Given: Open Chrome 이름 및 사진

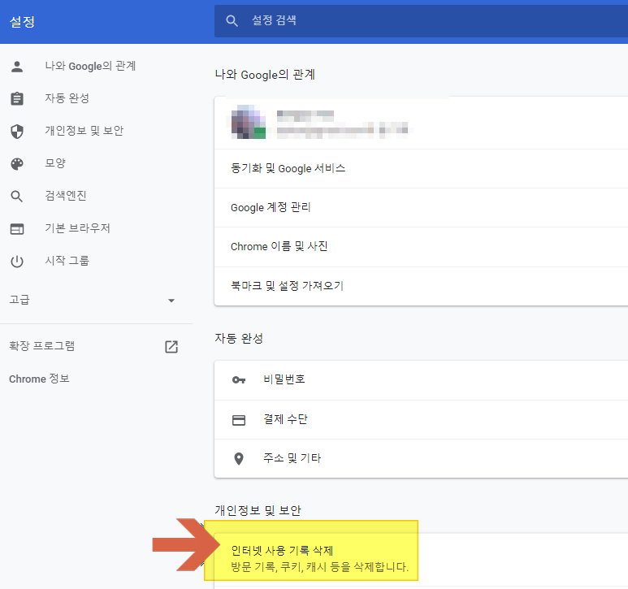Looking at the screenshot, I should pyautogui.click(x=421, y=247).
